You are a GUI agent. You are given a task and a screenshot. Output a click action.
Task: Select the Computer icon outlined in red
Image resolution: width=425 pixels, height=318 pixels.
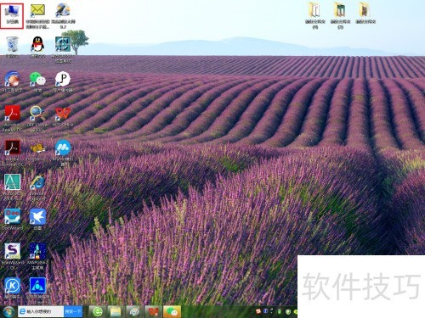[x=12, y=15]
